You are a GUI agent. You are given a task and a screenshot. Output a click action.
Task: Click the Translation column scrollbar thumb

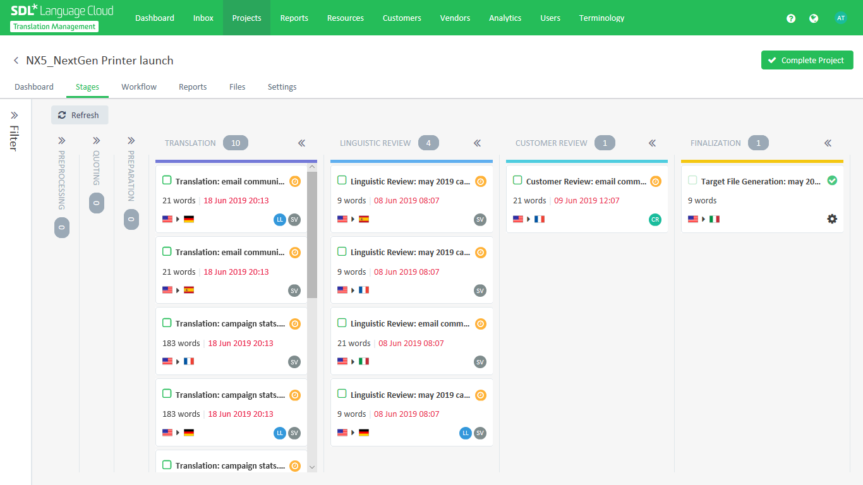[x=312, y=234]
